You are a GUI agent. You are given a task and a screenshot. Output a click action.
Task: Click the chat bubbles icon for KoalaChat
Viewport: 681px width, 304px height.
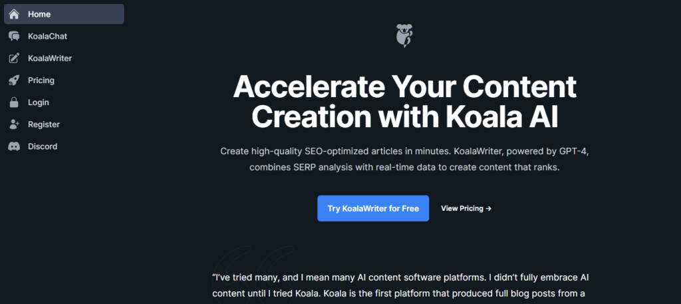[14, 36]
